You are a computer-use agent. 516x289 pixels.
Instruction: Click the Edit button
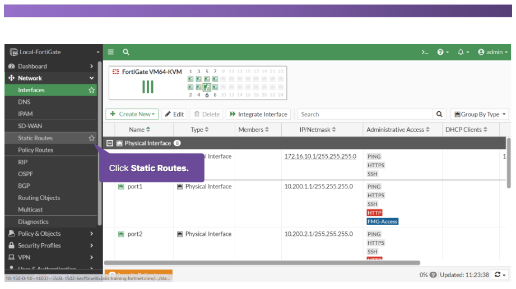174,114
